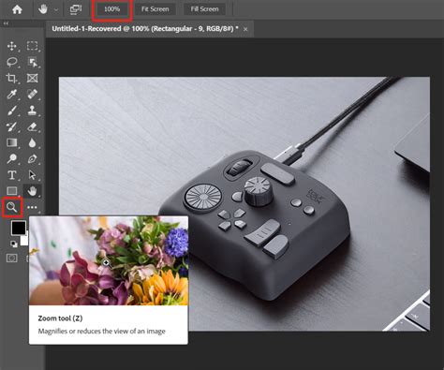
Task: Open the black foreground color swatch
Action: pyautogui.click(x=19, y=228)
